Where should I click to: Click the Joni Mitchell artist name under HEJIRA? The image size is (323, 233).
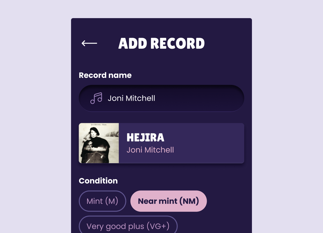click(x=150, y=150)
